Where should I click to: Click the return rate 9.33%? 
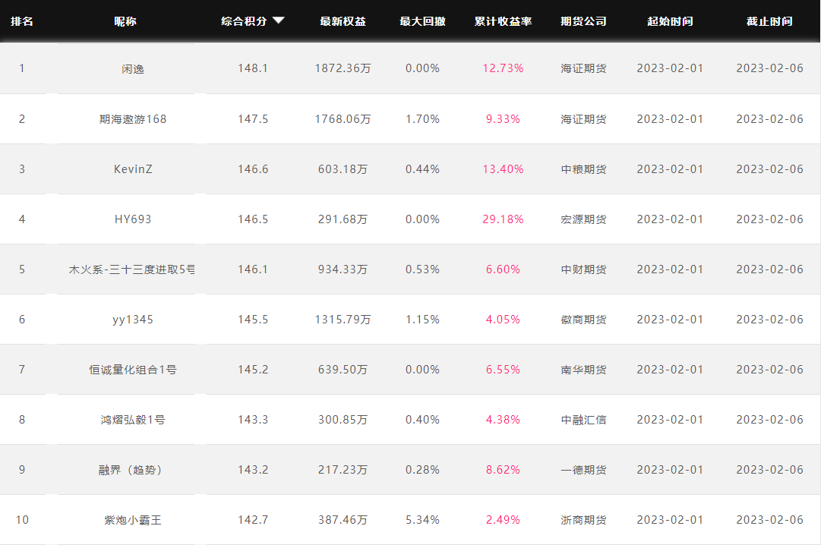pyautogui.click(x=504, y=119)
